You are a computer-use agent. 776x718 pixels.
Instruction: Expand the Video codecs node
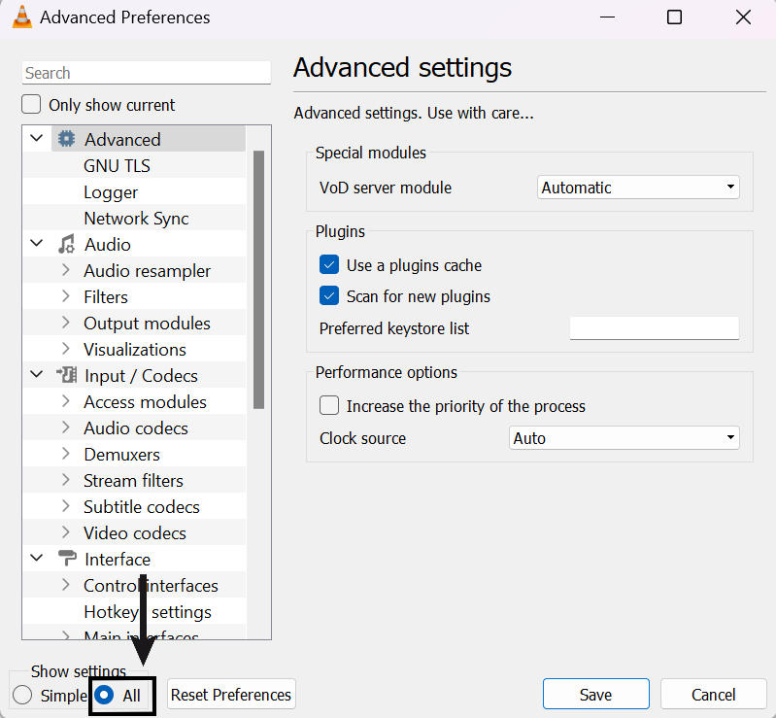(66, 532)
